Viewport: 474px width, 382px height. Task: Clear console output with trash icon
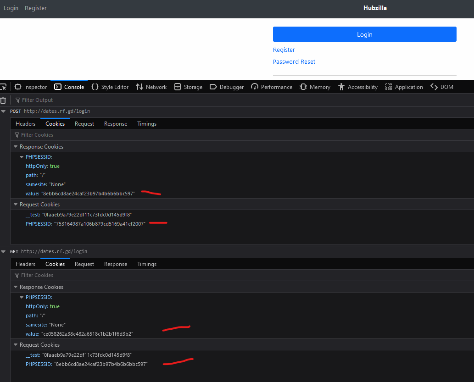pos(3,100)
